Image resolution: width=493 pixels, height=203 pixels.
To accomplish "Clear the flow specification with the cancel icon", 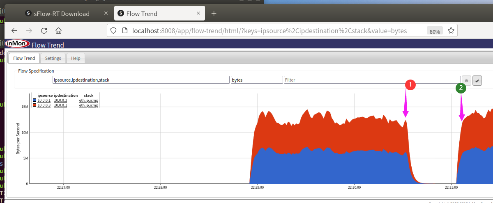I will (x=466, y=80).
